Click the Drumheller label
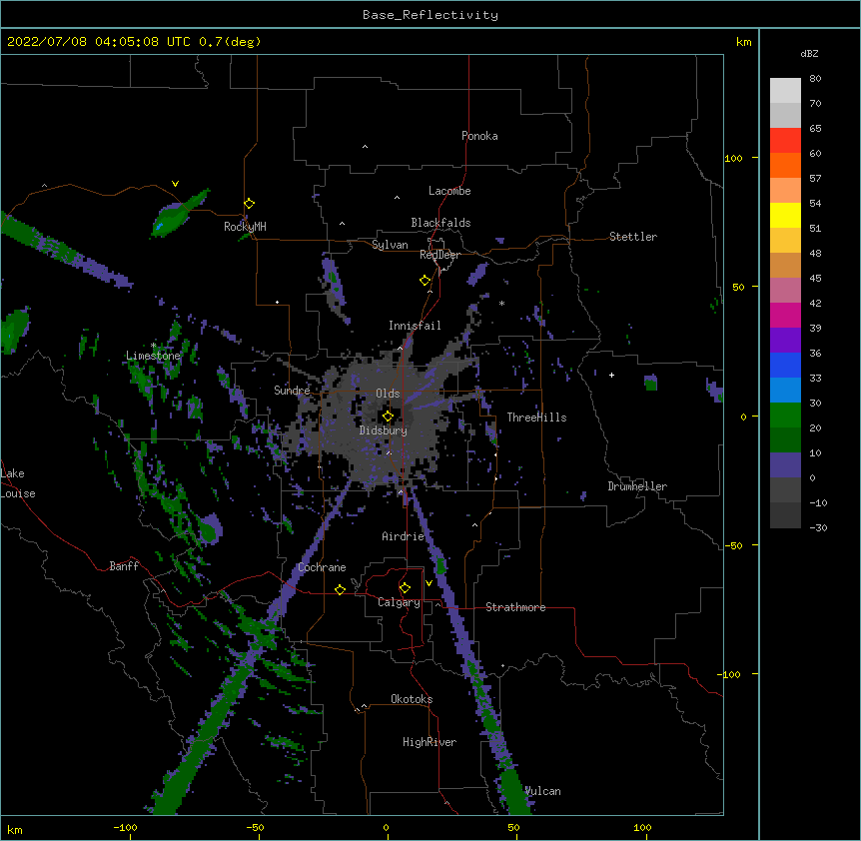861x841 pixels. pyautogui.click(x=637, y=486)
